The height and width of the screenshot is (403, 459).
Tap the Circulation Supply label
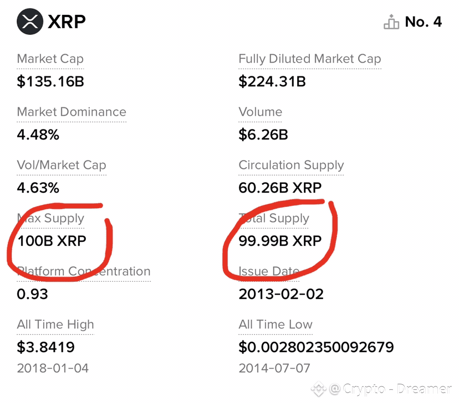click(291, 166)
